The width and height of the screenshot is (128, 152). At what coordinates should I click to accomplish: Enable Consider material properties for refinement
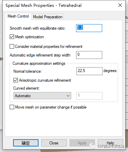click(12, 47)
